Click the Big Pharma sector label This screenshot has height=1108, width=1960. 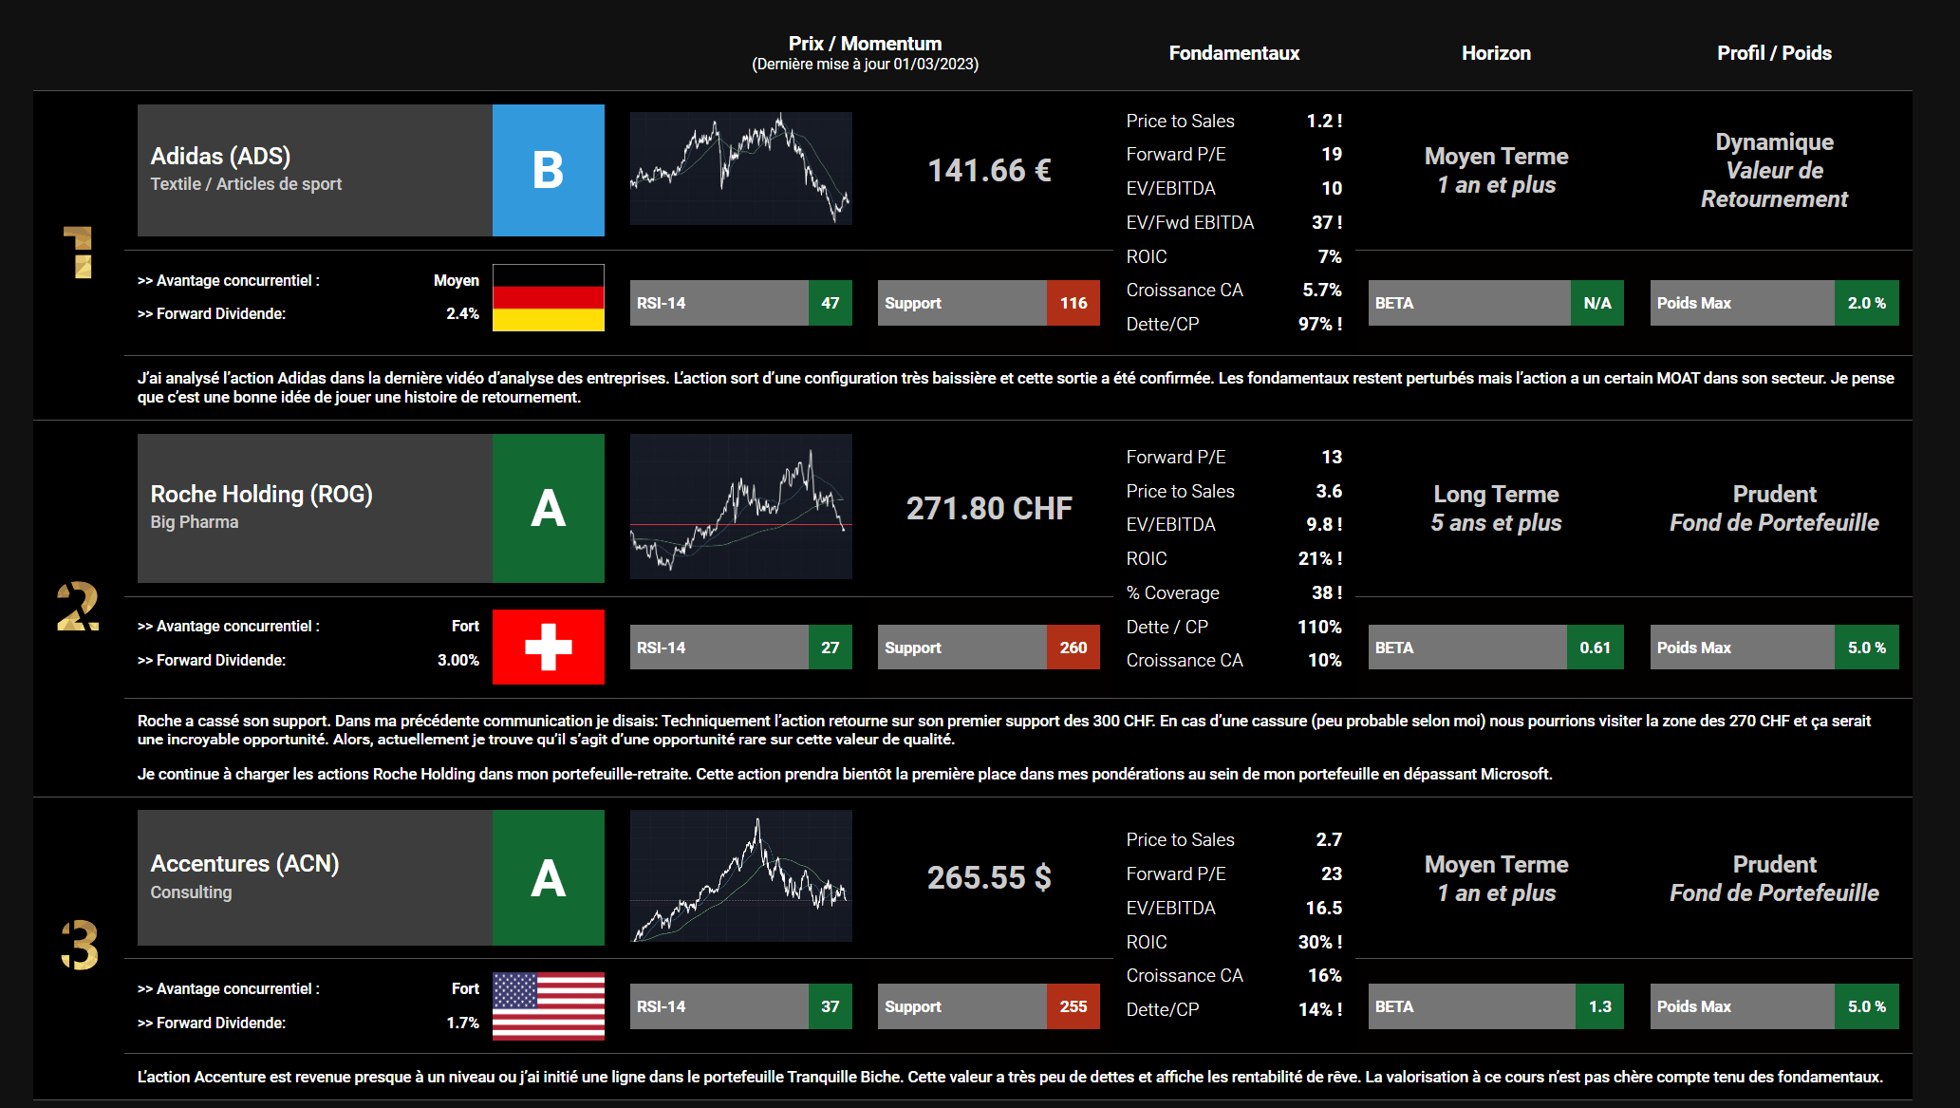[195, 522]
